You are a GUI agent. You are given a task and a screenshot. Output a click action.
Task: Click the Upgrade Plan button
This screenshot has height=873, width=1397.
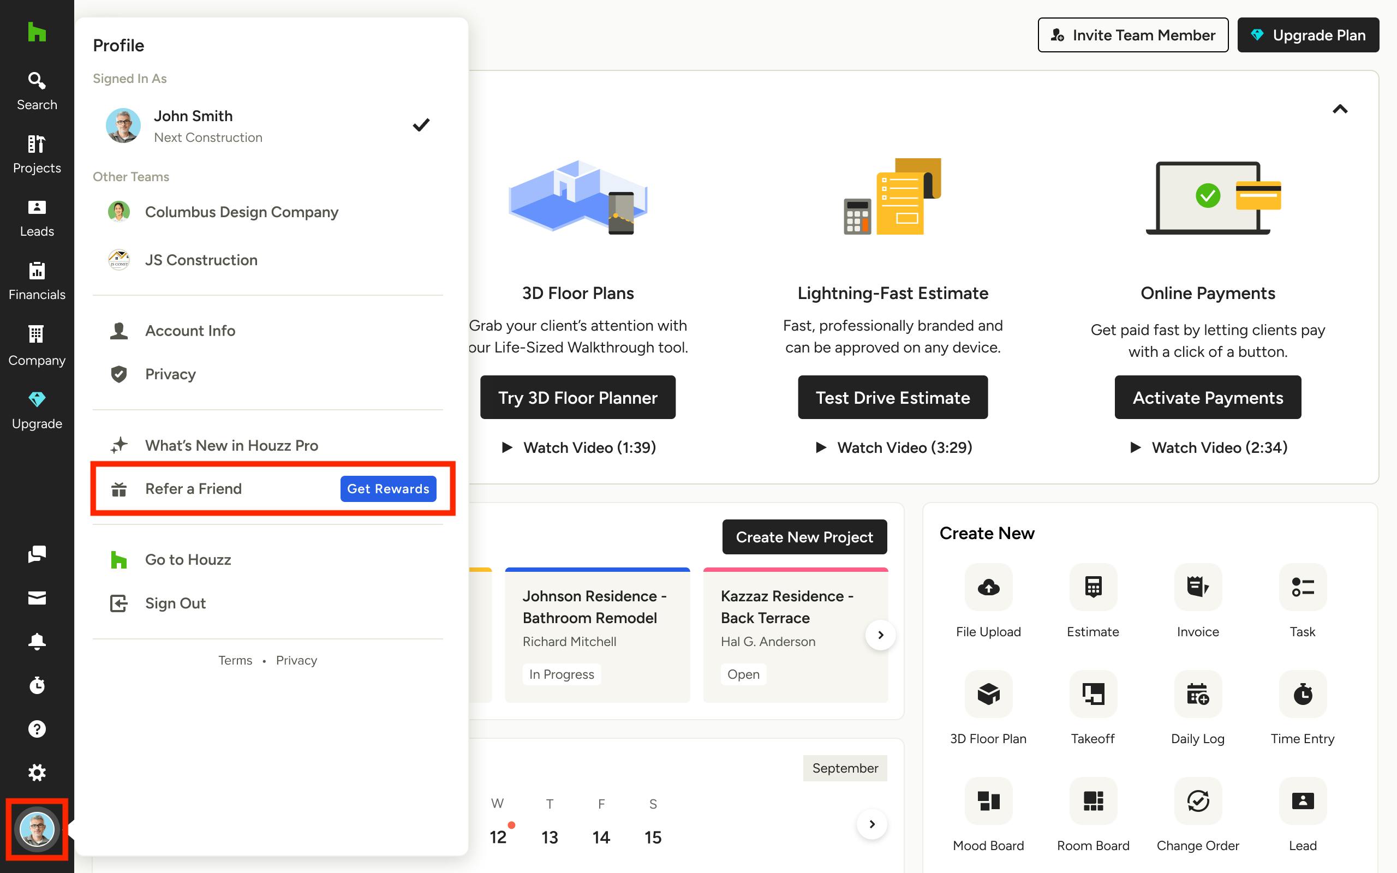tap(1308, 35)
